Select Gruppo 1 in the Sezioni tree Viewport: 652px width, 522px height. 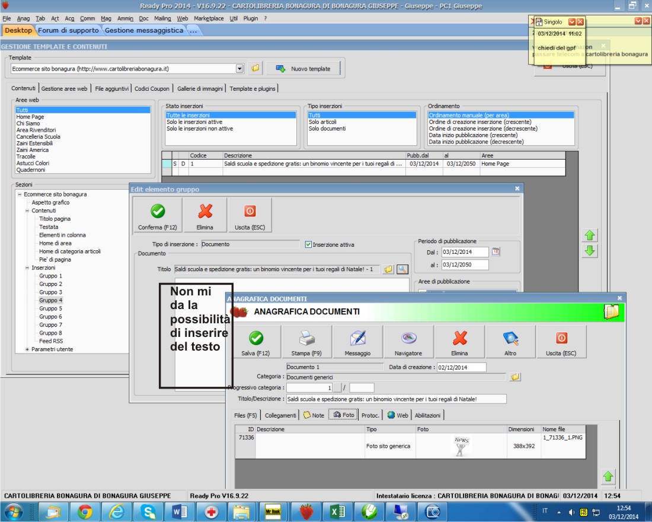click(51, 276)
